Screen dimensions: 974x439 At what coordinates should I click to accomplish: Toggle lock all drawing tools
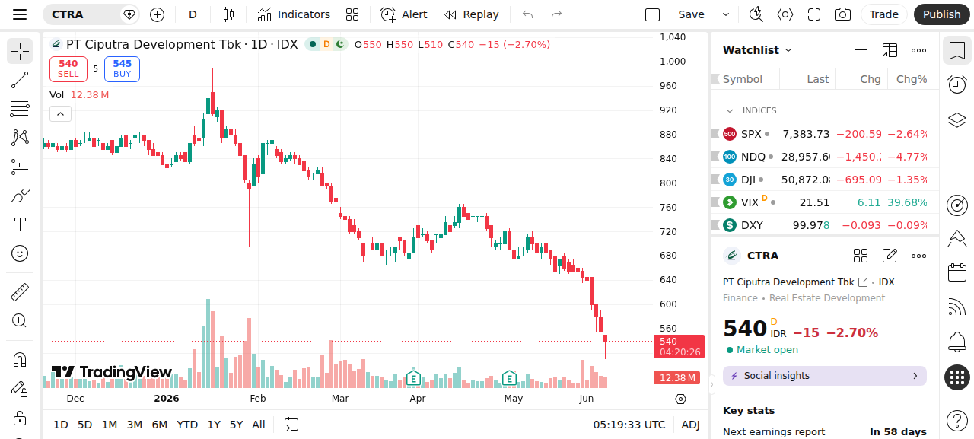pyautogui.click(x=20, y=418)
